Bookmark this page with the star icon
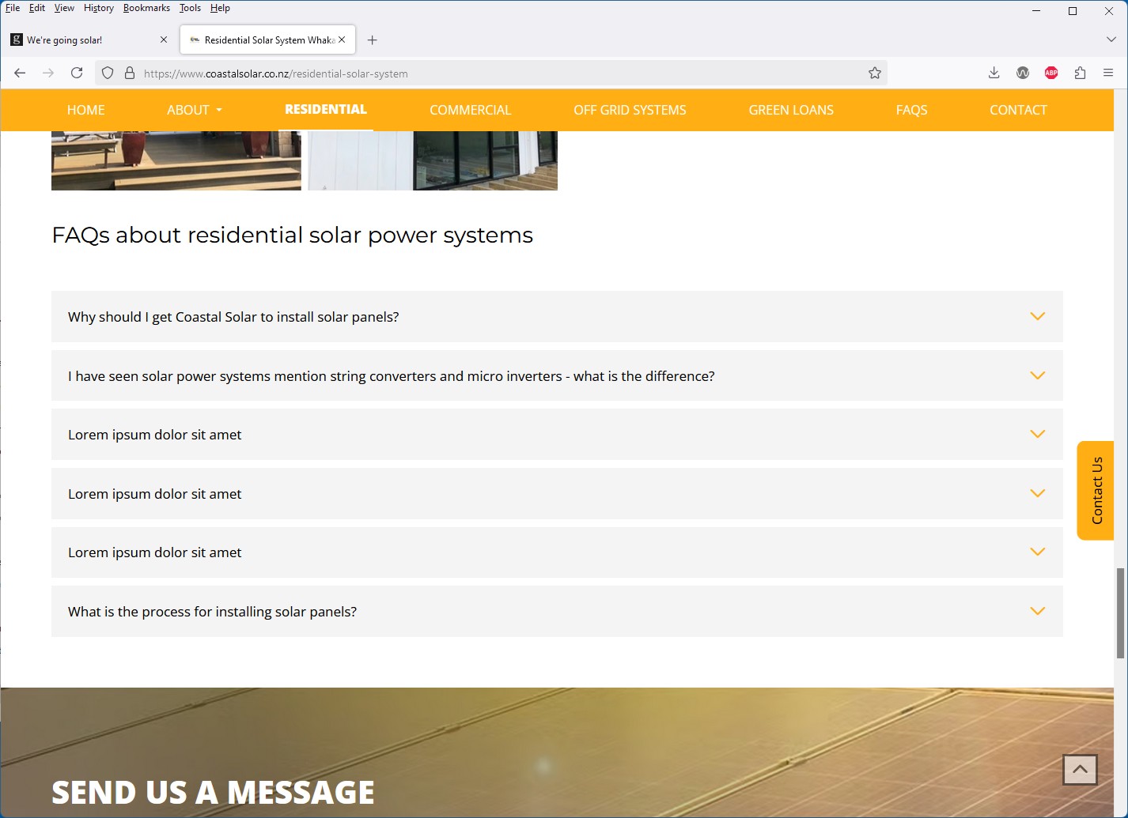 874,73
